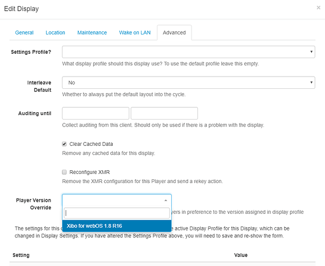This screenshot has height=266, width=325.
Task: Focus the Player Version search box
Action: coord(116,213)
